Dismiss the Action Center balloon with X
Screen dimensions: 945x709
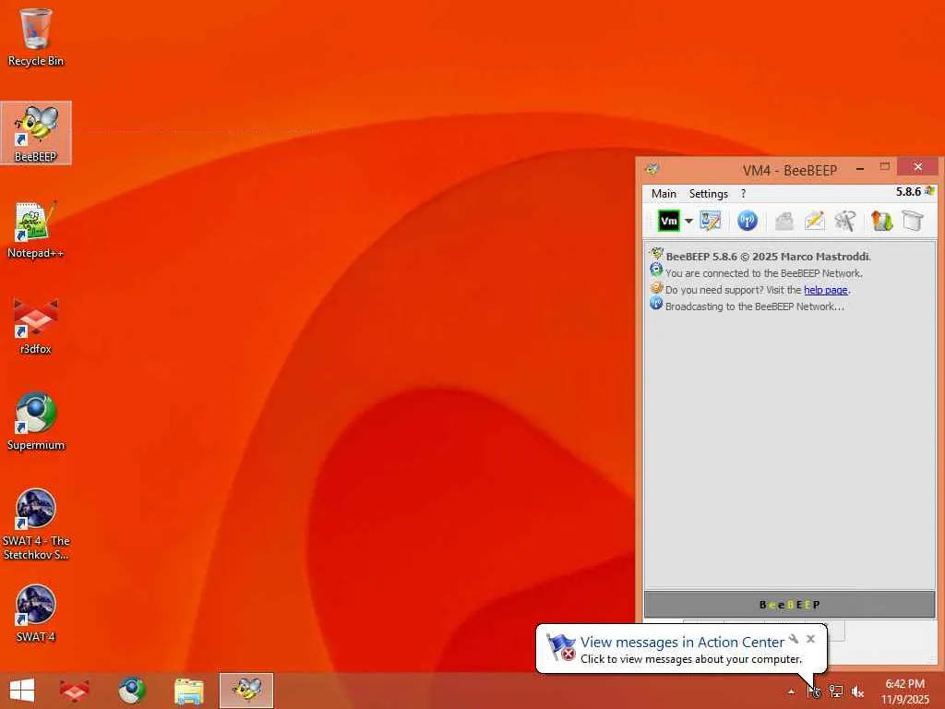point(810,639)
